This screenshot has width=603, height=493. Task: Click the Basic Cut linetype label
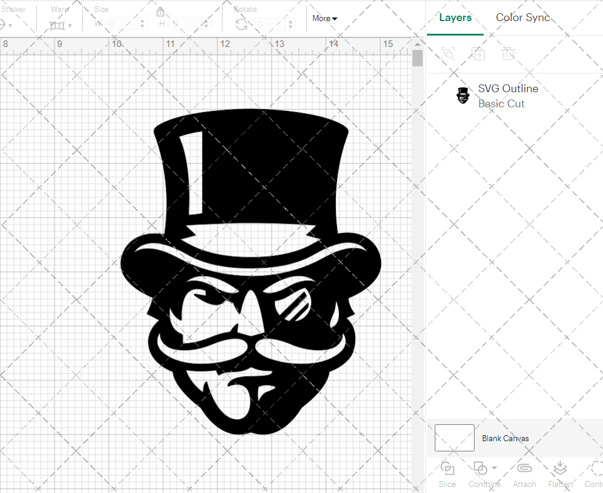coord(501,104)
